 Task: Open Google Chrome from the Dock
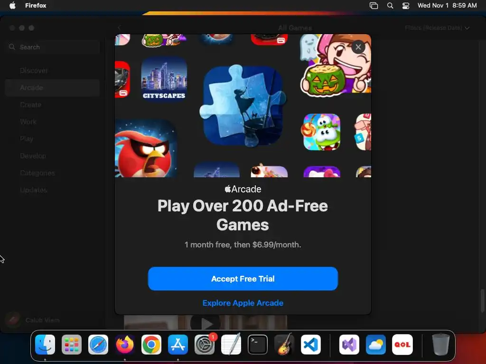click(x=151, y=345)
